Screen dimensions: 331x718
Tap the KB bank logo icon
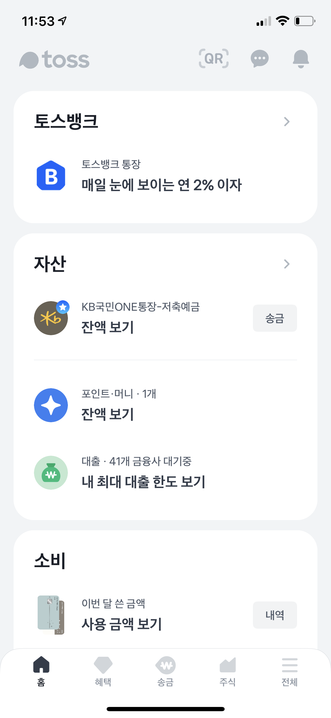51,318
